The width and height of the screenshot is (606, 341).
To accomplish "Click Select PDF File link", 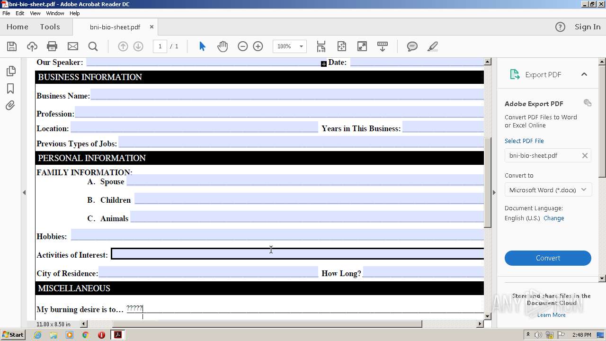I will 524,141.
